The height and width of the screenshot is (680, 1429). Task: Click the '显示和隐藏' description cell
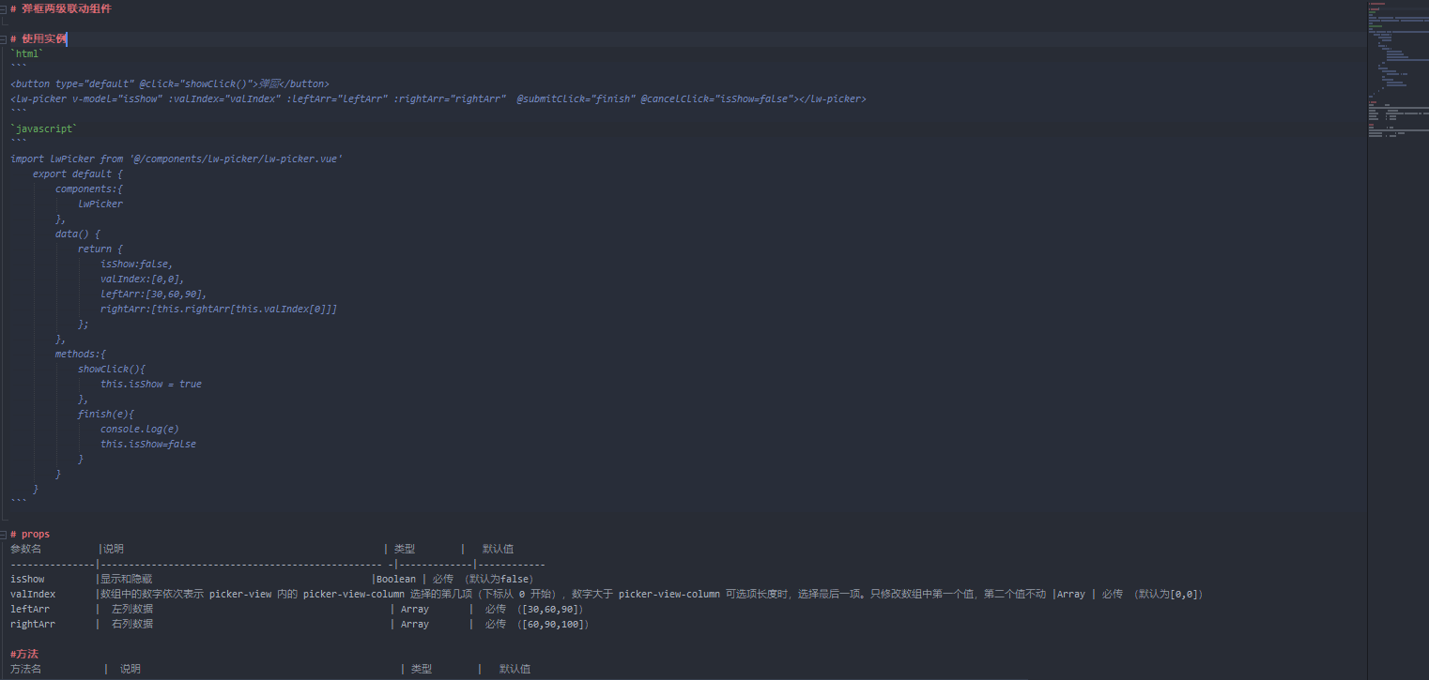(x=127, y=579)
